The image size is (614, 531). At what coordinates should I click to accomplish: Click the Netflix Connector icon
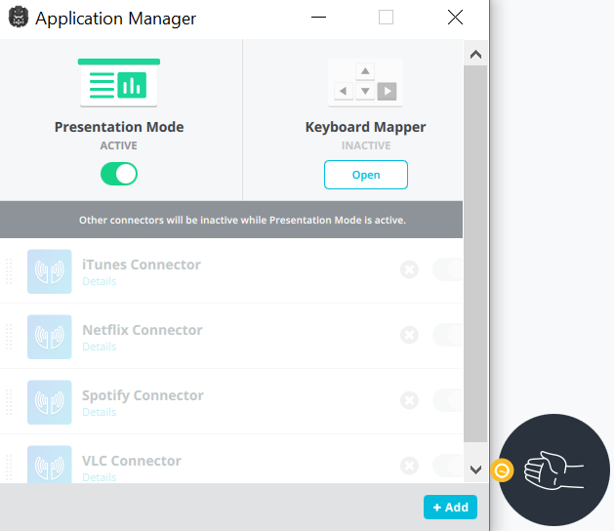click(49, 337)
